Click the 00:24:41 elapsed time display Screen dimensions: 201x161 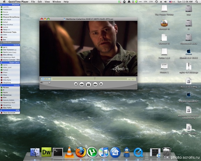pos(46,79)
